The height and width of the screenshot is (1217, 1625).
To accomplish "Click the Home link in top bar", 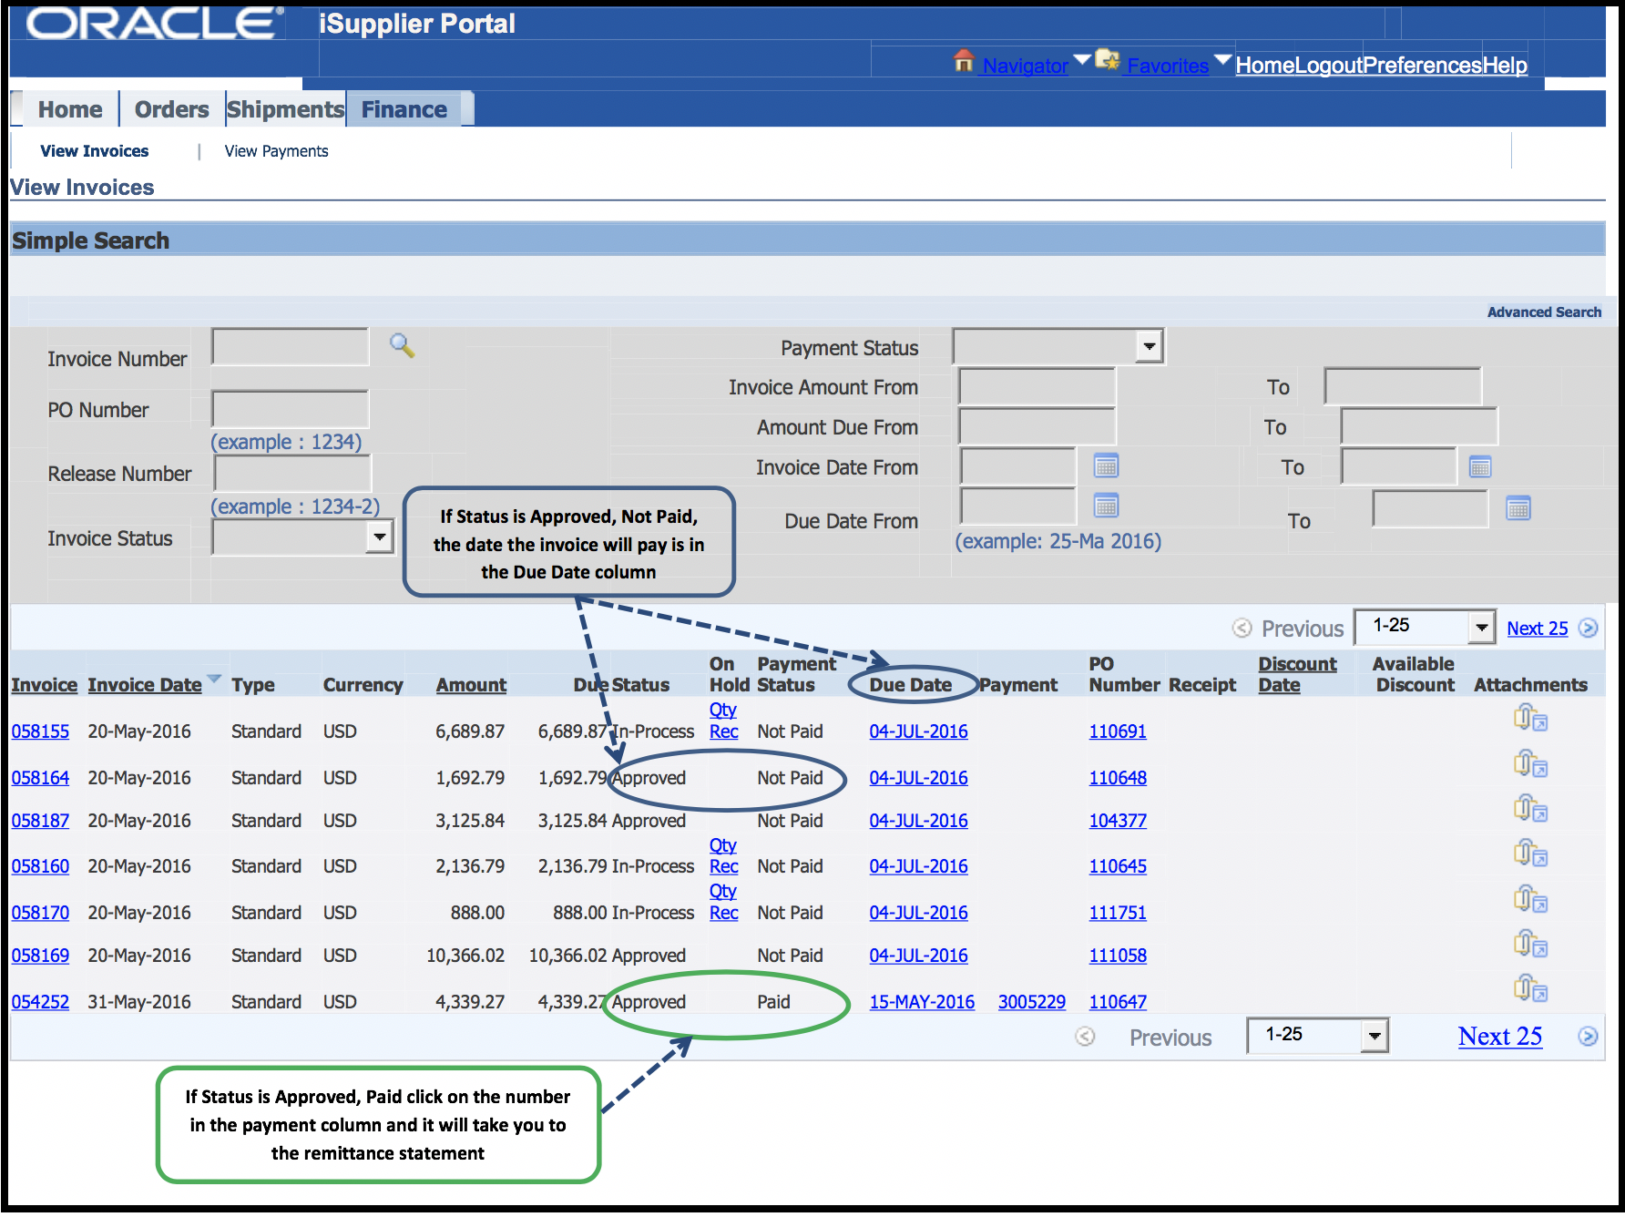I will [1265, 66].
